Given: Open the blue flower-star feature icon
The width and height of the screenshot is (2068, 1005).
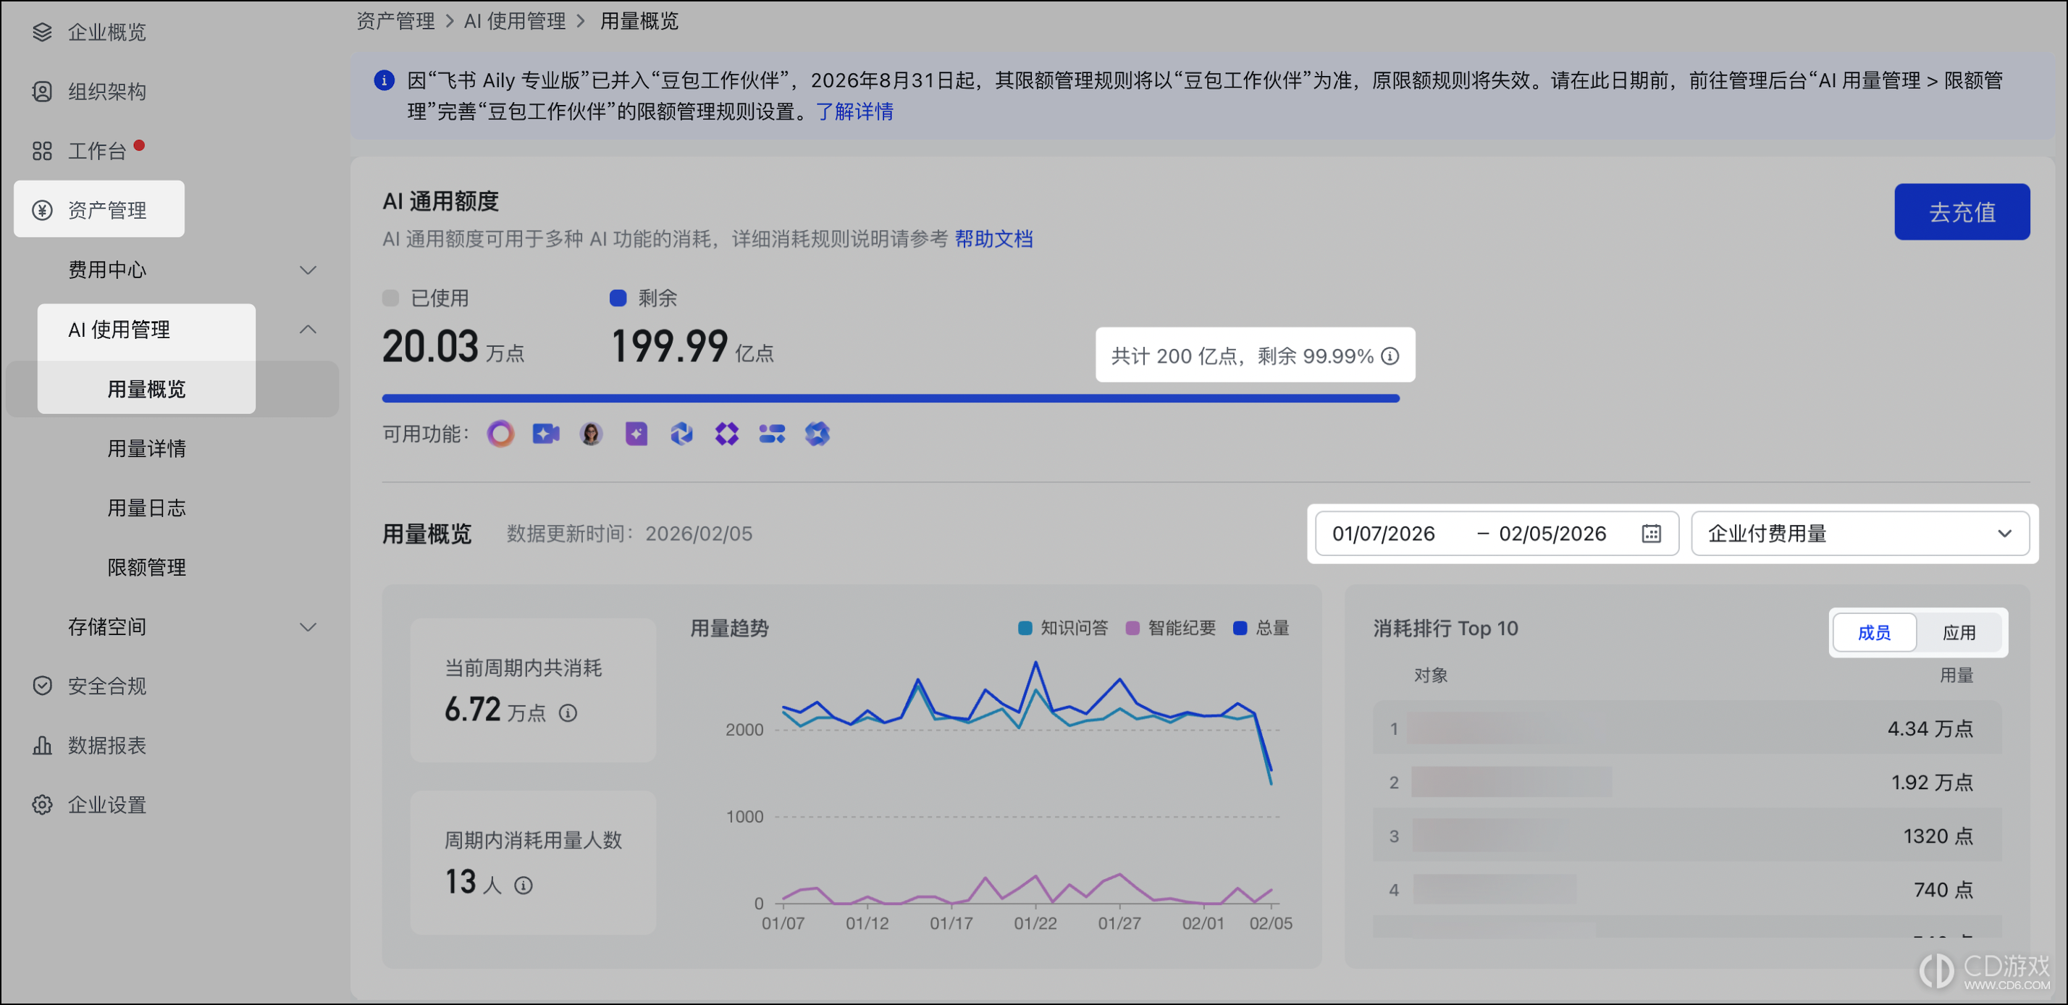Looking at the screenshot, I should pyautogui.click(x=817, y=434).
